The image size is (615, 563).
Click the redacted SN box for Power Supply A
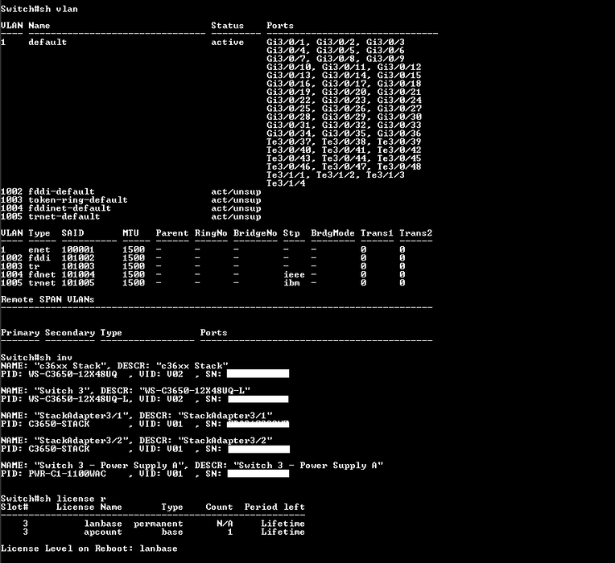tap(258, 474)
